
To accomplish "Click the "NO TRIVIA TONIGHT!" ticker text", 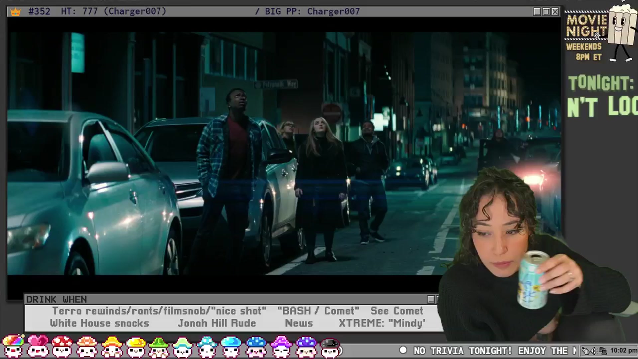I will pos(463,351).
